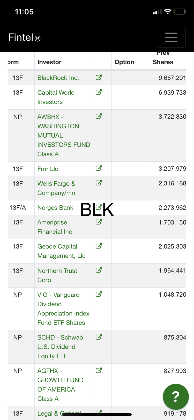This screenshot has width=194, height=420.
Task: Sort by the Prev Shares column header
Action: click(x=163, y=62)
